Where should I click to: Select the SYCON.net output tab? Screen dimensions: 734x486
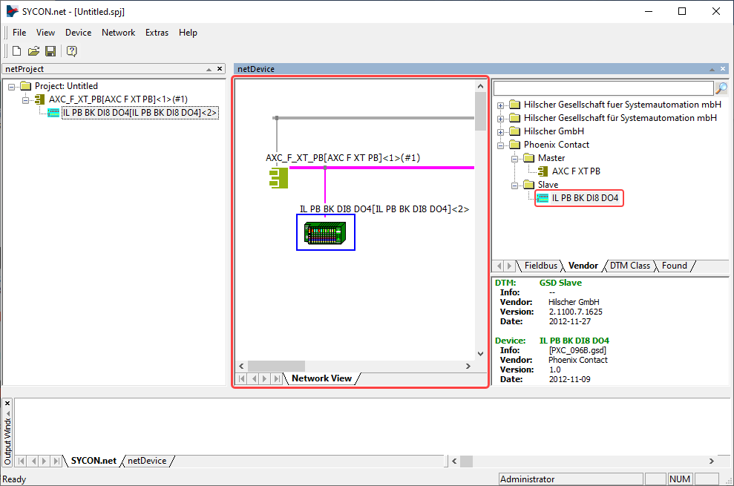pos(94,461)
